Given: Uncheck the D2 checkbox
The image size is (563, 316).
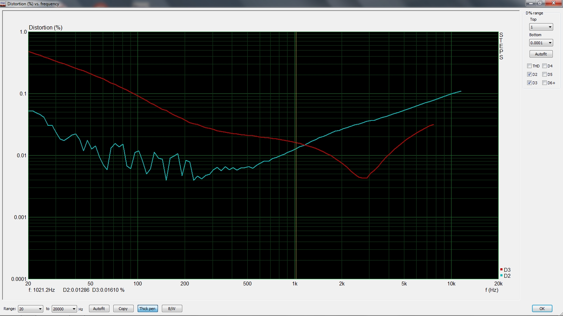Looking at the screenshot, I should point(529,74).
